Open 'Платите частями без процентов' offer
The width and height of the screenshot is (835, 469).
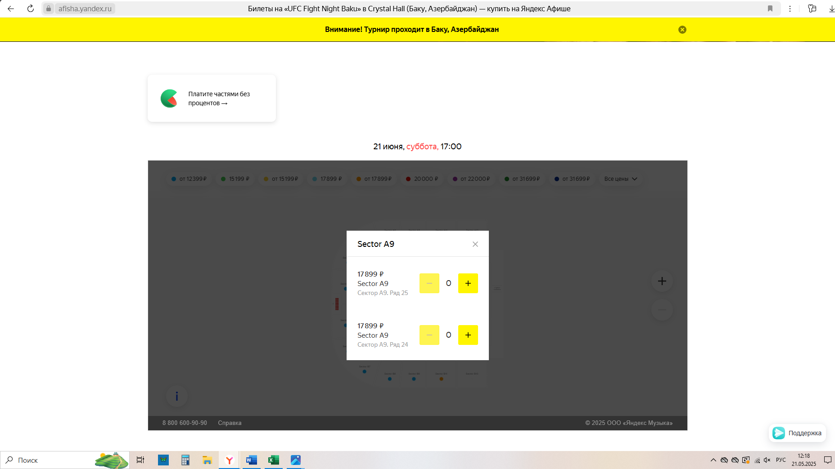[x=212, y=98]
